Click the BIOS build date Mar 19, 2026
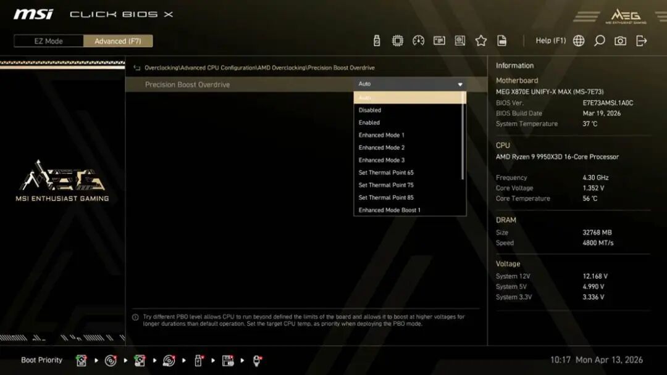The image size is (667, 375). 602,113
